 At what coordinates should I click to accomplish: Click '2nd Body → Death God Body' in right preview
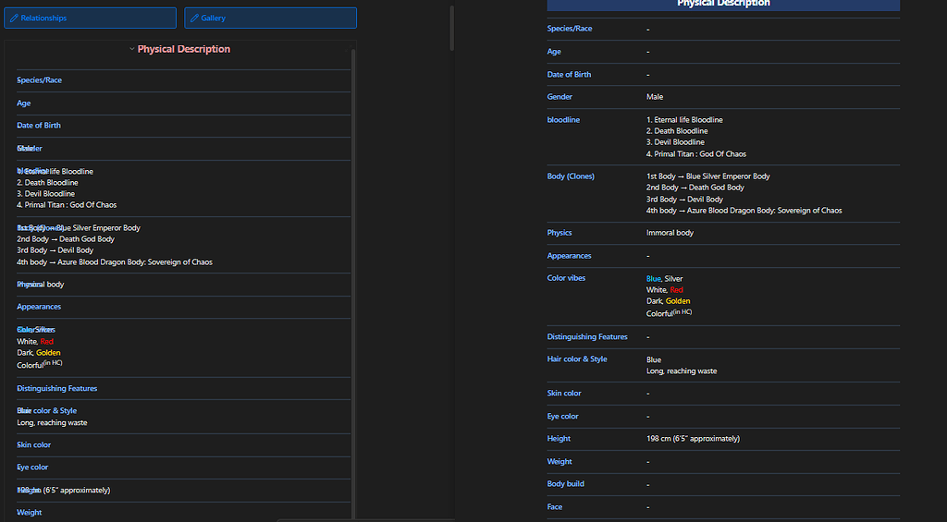coord(695,188)
